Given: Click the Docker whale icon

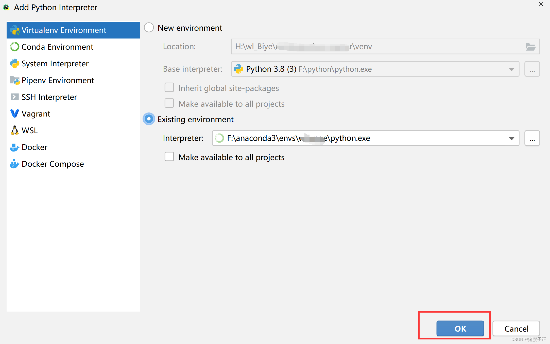Looking at the screenshot, I should tap(14, 147).
